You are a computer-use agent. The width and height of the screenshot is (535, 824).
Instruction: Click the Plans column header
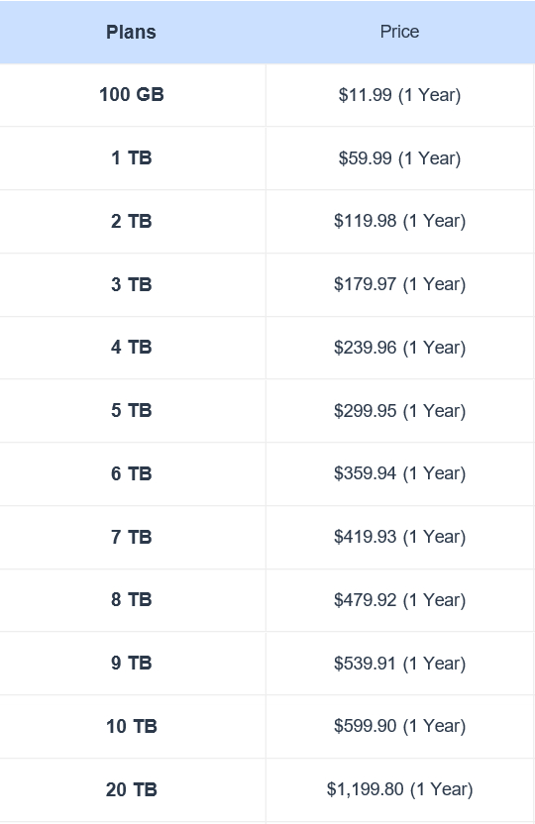click(x=132, y=32)
